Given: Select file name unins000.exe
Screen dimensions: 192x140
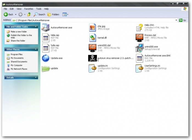Looking at the screenshot, I should point(151,47).
